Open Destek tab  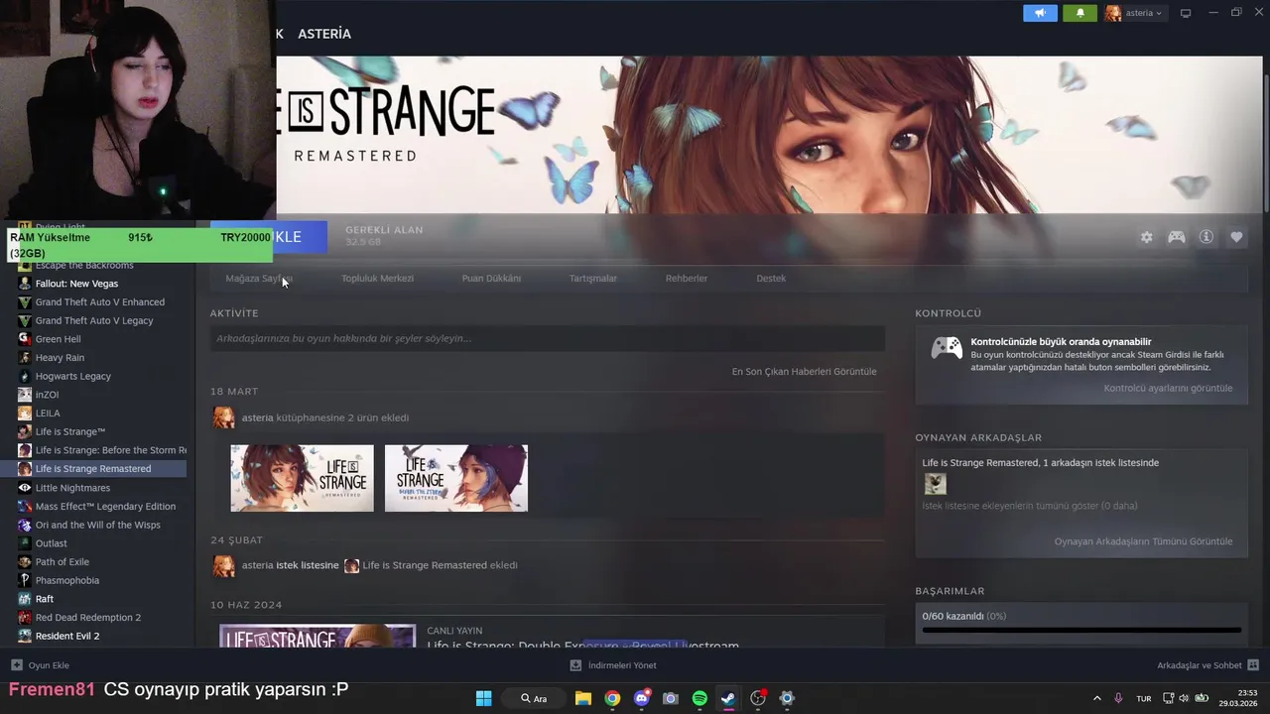[771, 279]
